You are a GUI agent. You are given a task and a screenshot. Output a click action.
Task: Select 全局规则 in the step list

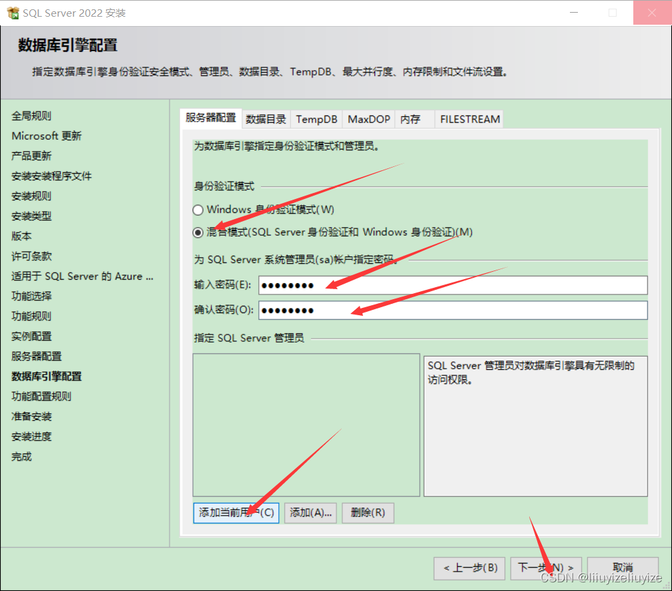tap(31, 116)
